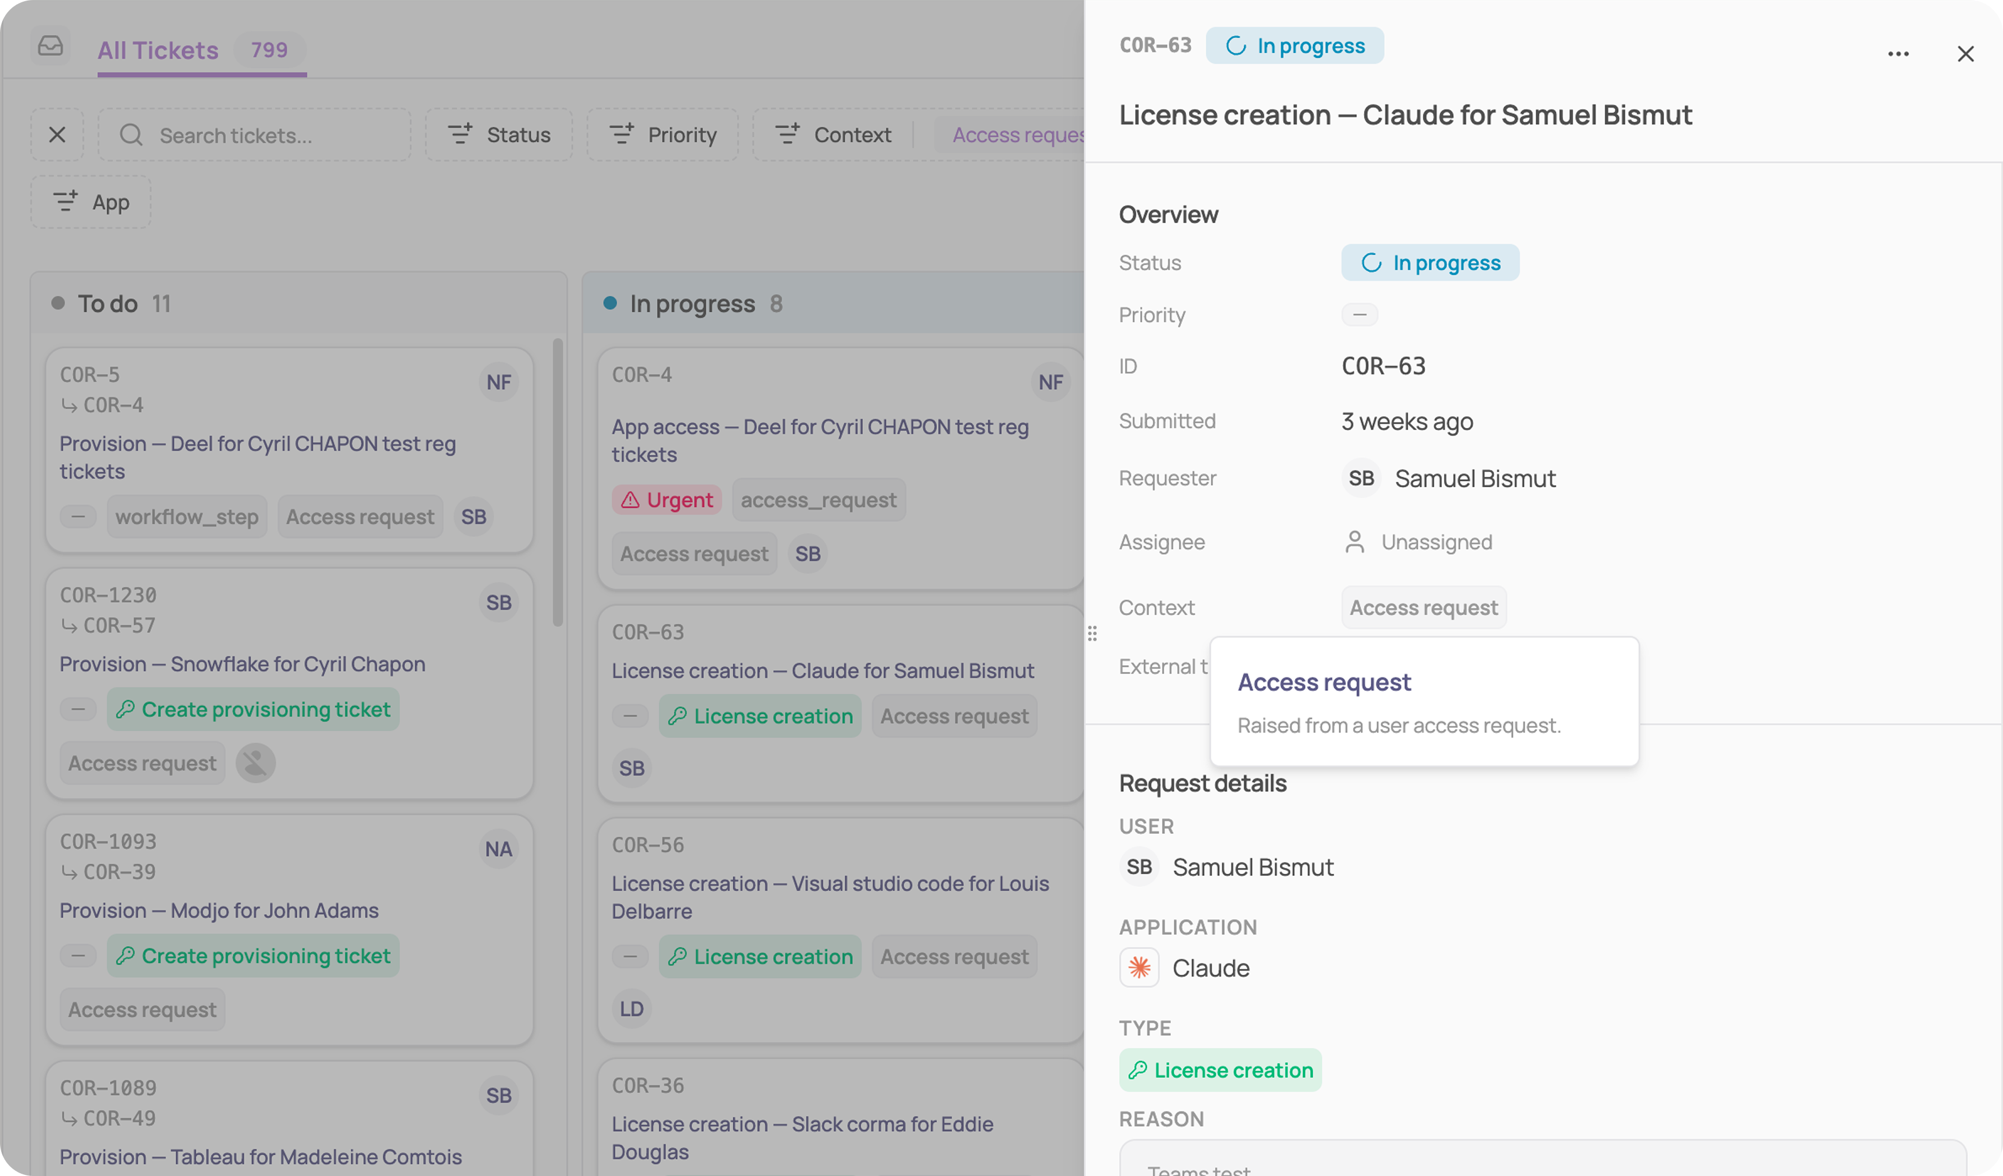This screenshot has height=1176, width=2003.
Task: Click License creation tag on COR-56 card
Action: 760,957
